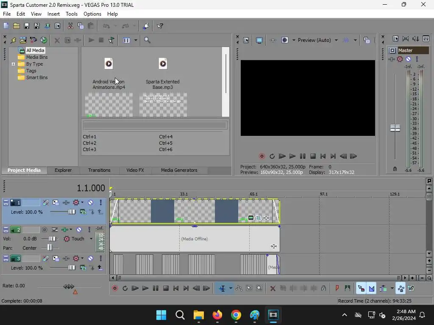Click the Import Media icon in Project Media
The width and height of the screenshot is (434, 325).
point(23,40)
